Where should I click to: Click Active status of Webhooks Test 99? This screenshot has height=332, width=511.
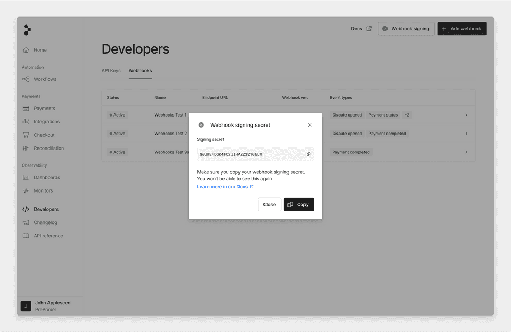pos(117,152)
